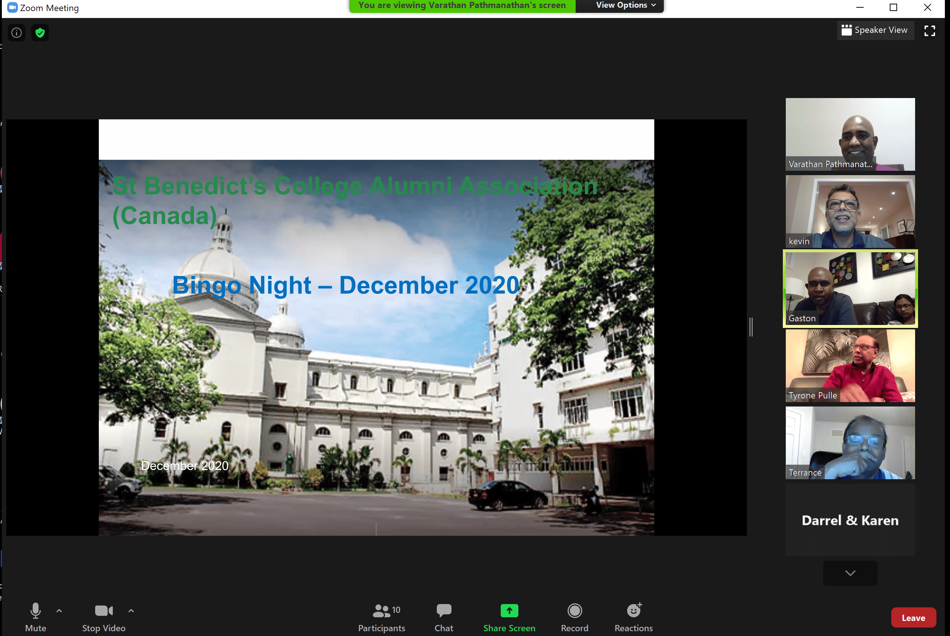Open the meeting information icon
Screen dimensions: 950x636
16,33
